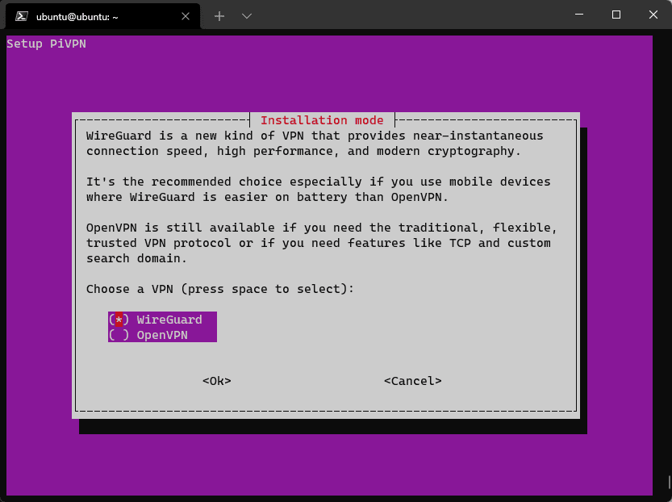Confirm with the <Ok> button
Image resolution: width=672 pixels, height=502 pixels.
(x=217, y=381)
